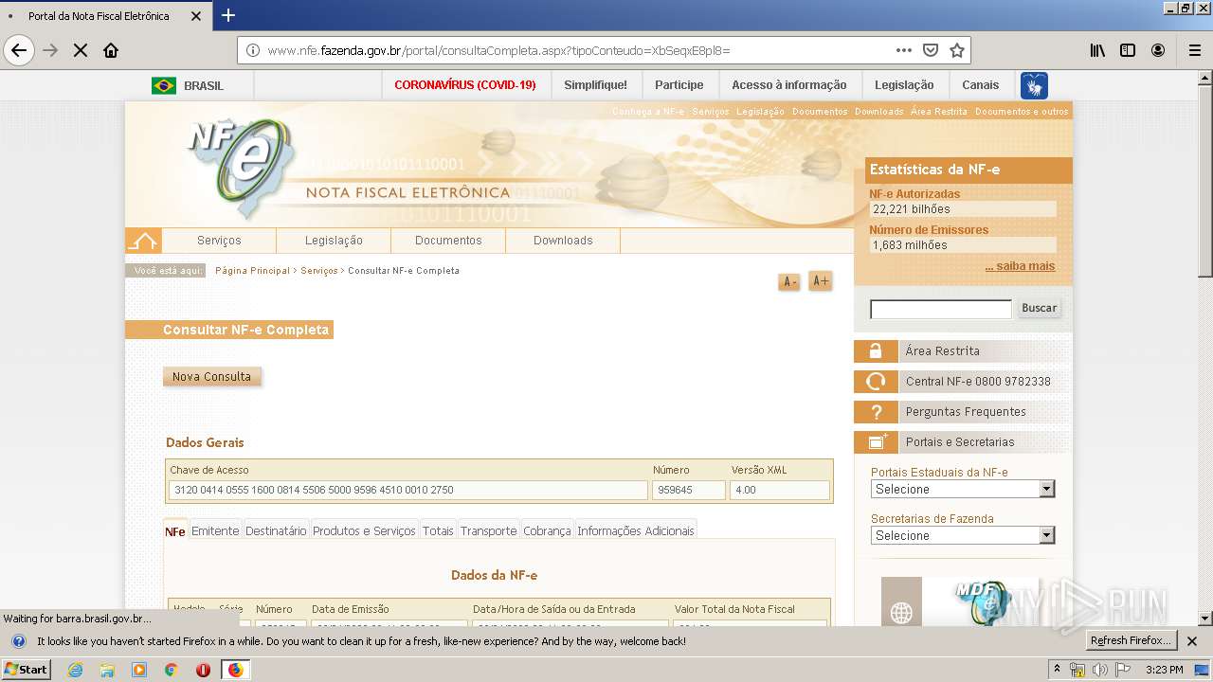Click the Área Restrita padlock icon
Image resolution: width=1213 pixels, height=682 pixels.
[876, 351]
